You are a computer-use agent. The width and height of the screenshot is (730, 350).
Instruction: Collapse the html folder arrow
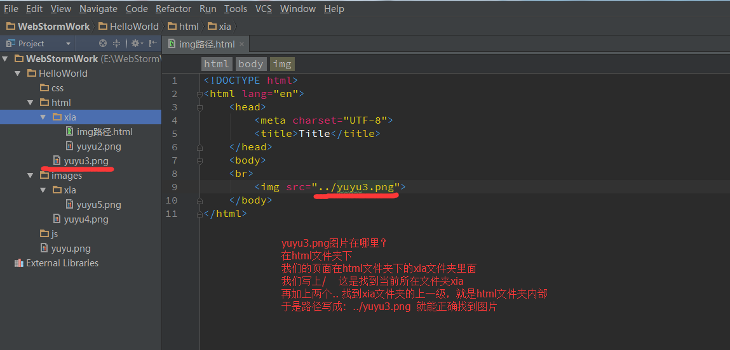pos(30,103)
